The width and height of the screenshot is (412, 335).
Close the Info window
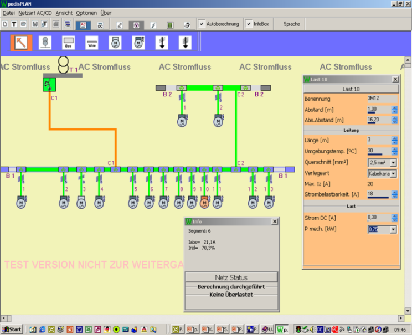pos(274,221)
